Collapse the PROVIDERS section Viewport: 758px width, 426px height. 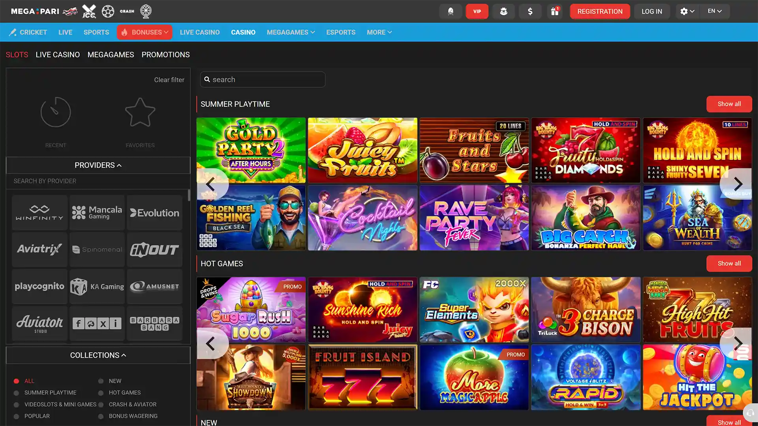click(x=98, y=165)
